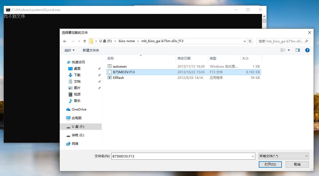Maximize the cmd.exe window
The width and height of the screenshot is (319, 176).
(x=248, y=10)
